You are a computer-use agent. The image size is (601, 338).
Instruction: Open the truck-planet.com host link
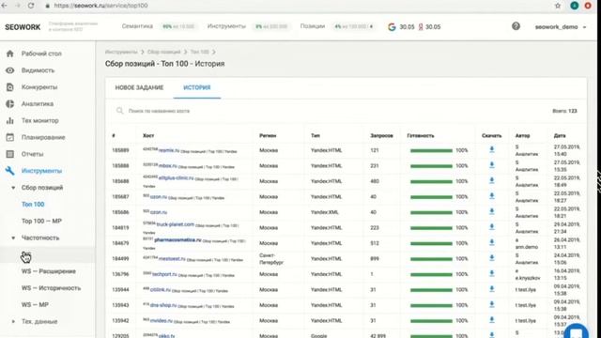click(176, 224)
